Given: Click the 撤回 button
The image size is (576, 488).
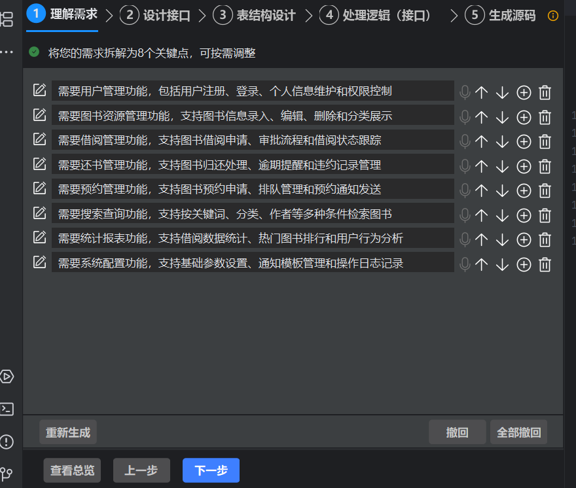Looking at the screenshot, I should (x=457, y=432).
